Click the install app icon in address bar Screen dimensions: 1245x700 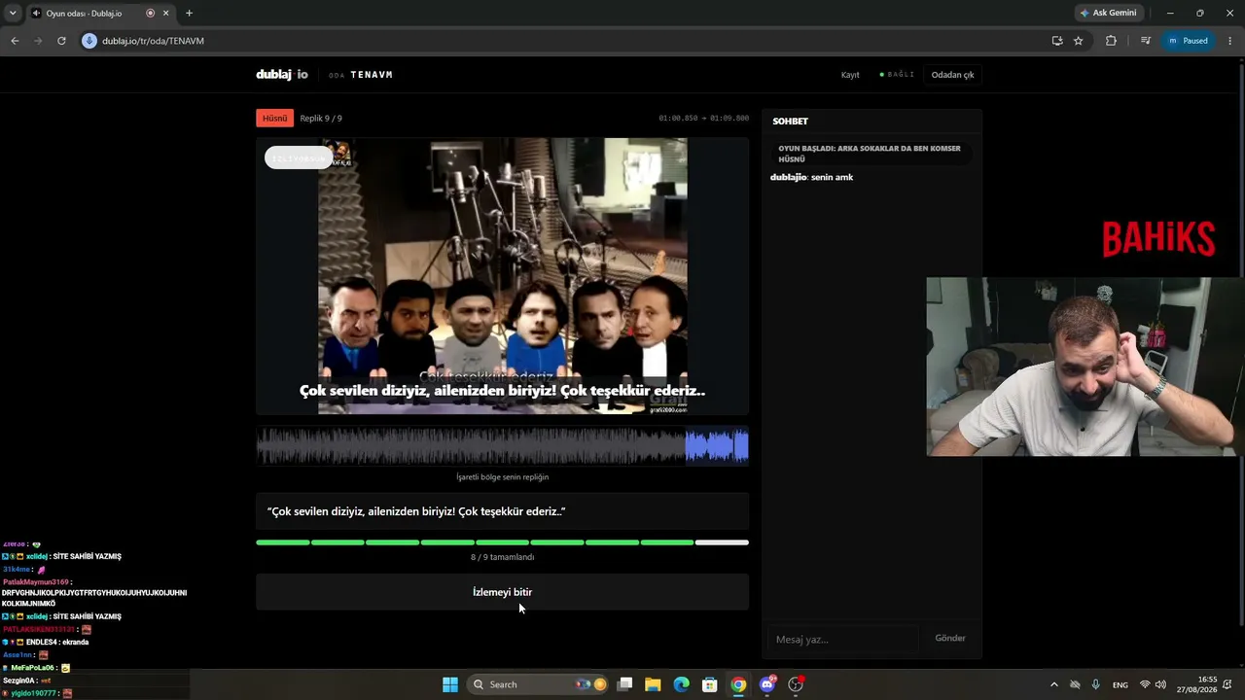(x=1057, y=41)
